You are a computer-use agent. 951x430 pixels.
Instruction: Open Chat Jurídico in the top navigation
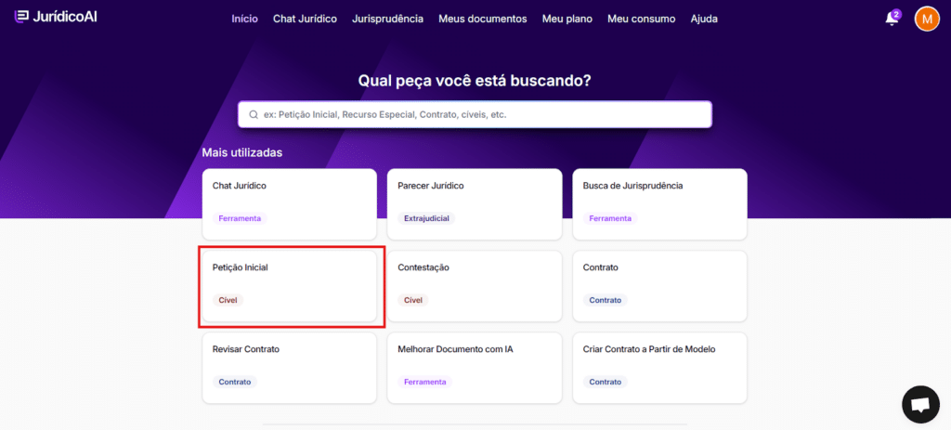305,19
